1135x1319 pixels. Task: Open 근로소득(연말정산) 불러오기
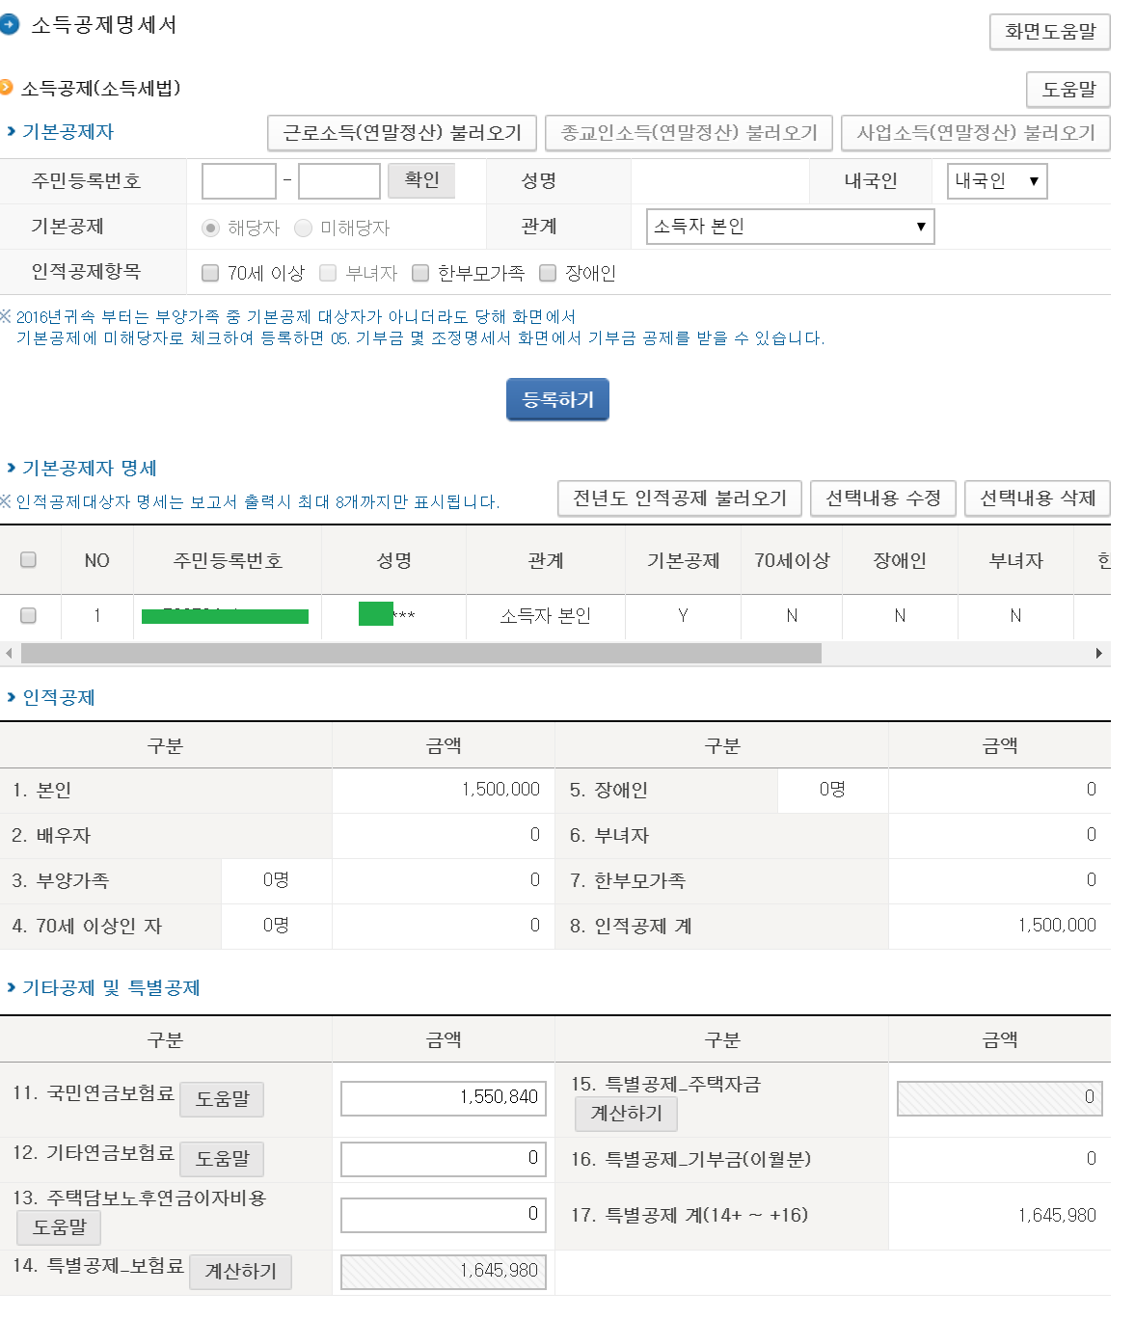[x=401, y=133]
